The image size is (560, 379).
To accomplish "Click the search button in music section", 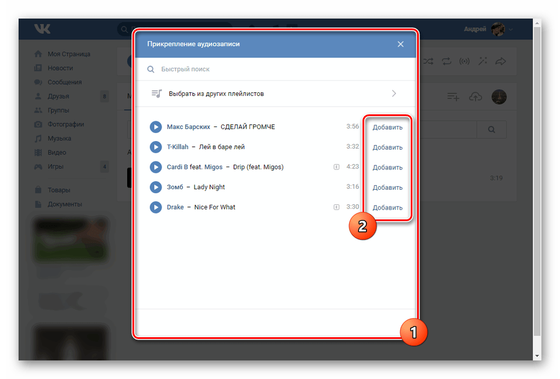I will coord(491,129).
